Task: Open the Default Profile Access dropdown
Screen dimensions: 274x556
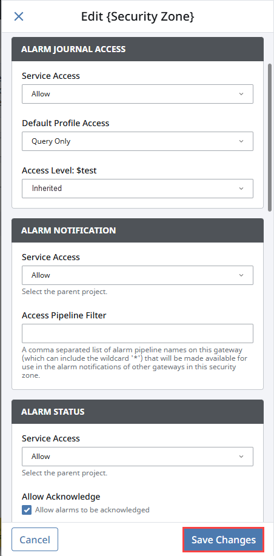Action: (x=138, y=141)
